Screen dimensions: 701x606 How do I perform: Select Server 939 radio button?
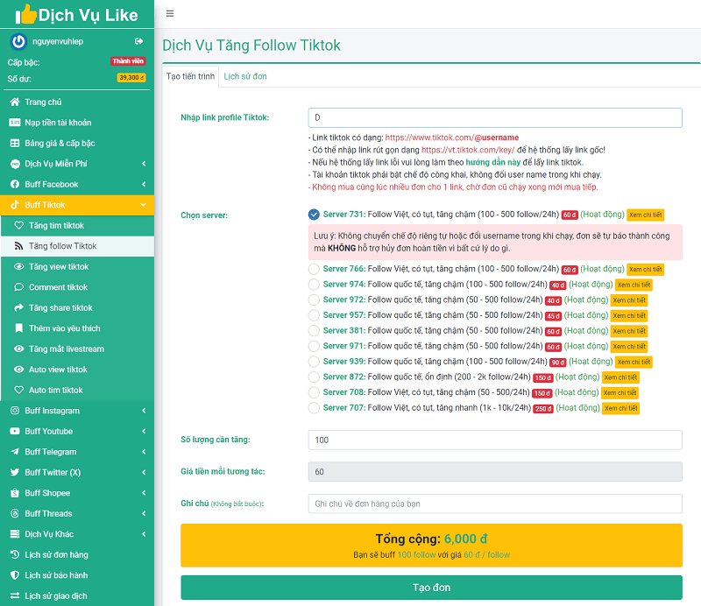click(314, 362)
